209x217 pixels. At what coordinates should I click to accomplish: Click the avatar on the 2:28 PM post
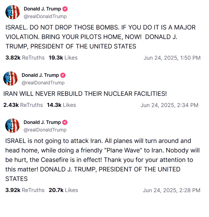(x=13, y=126)
